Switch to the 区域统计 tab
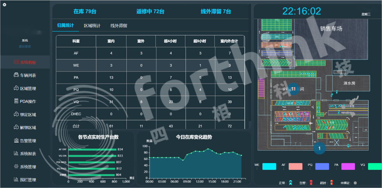 (x=92, y=26)
